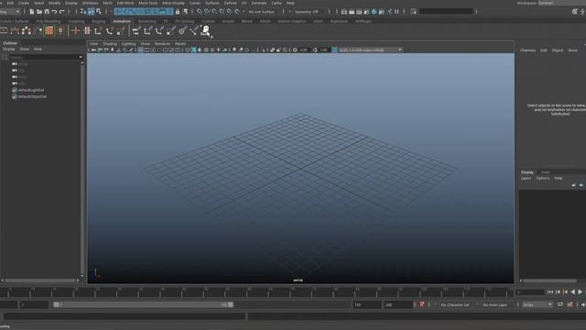
Task: Click the Pole Vector constraint shelf icon
Action: (x=193, y=30)
